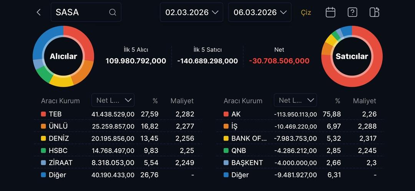This screenshot has height=191, width=415.
Task: Click the buyers Maliyet column header
Action: [182, 101]
